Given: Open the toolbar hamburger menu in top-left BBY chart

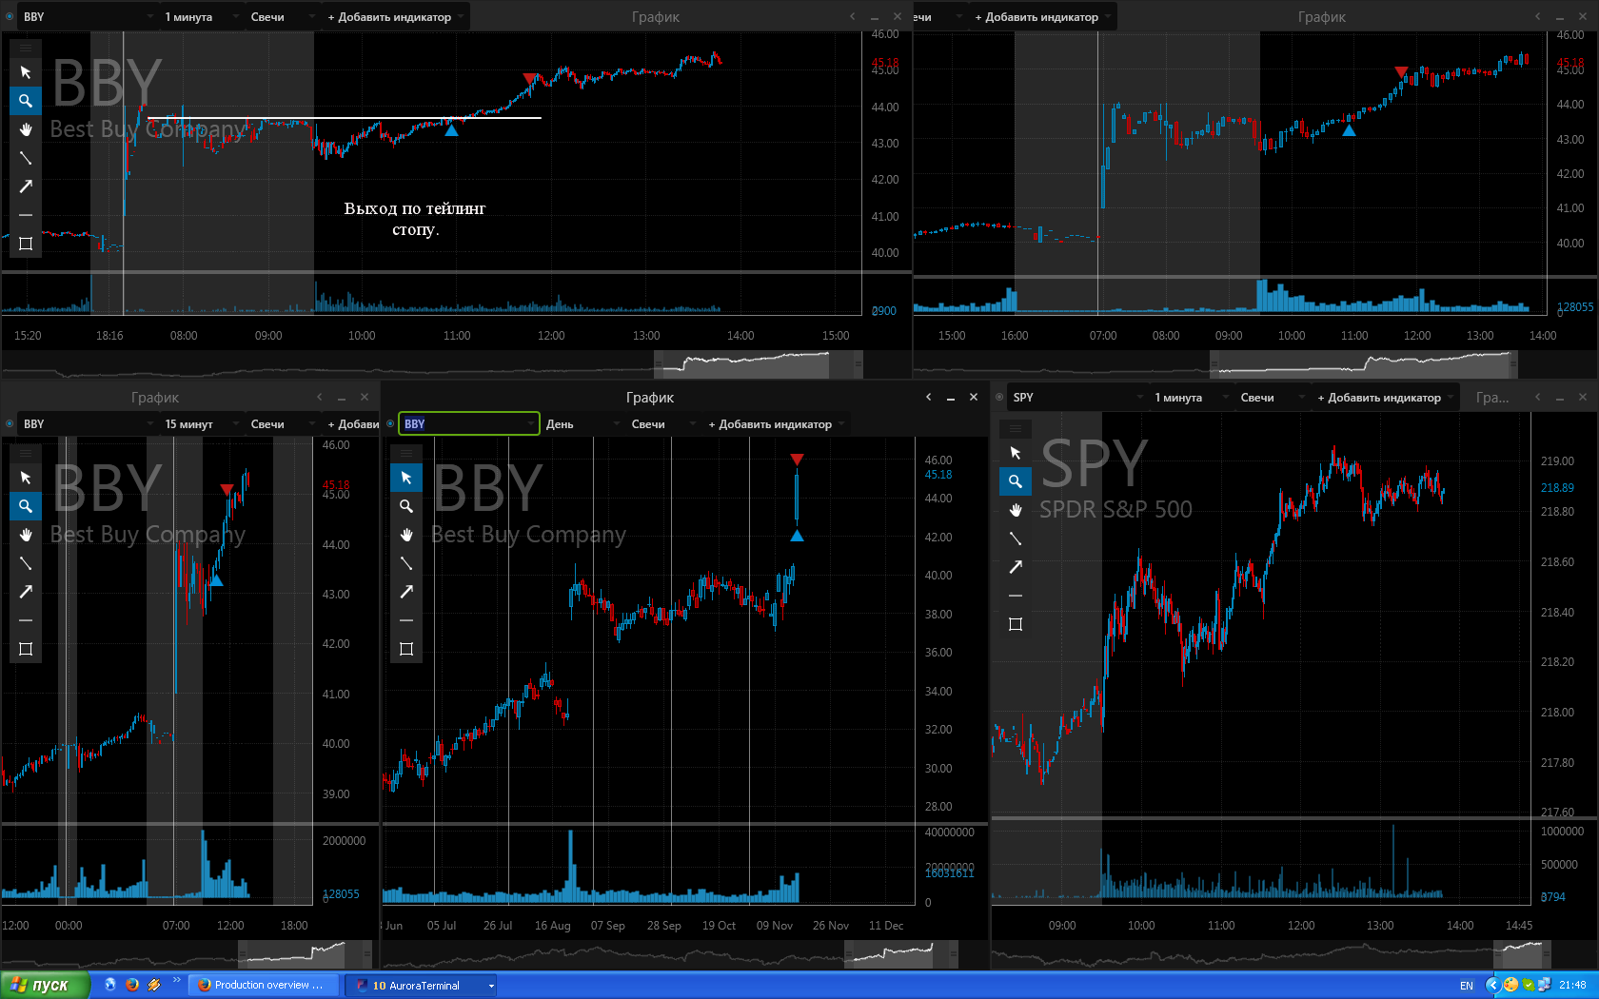Looking at the screenshot, I should click(26, 47).
